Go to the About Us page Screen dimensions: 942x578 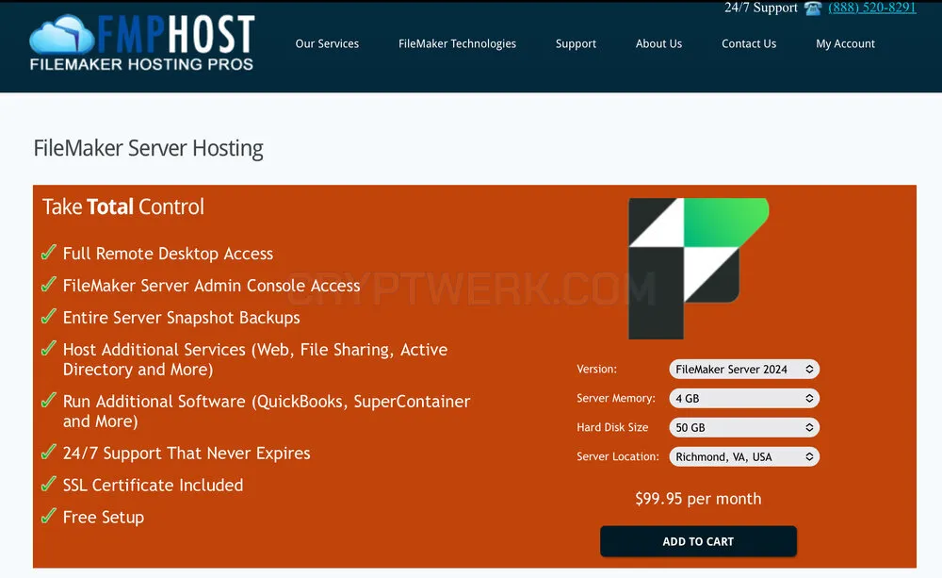[658, 43]
